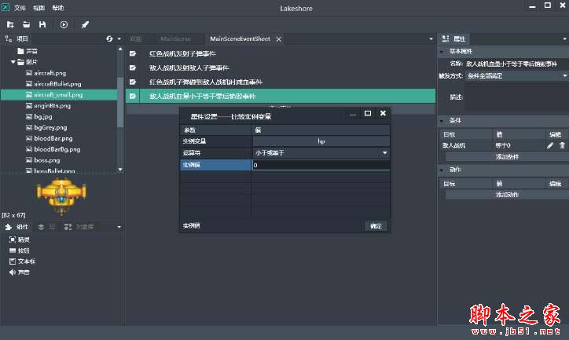The width and height of the screenshot is (569, 340).
Task: Open the object library tab
Action: tap(79, 227)
